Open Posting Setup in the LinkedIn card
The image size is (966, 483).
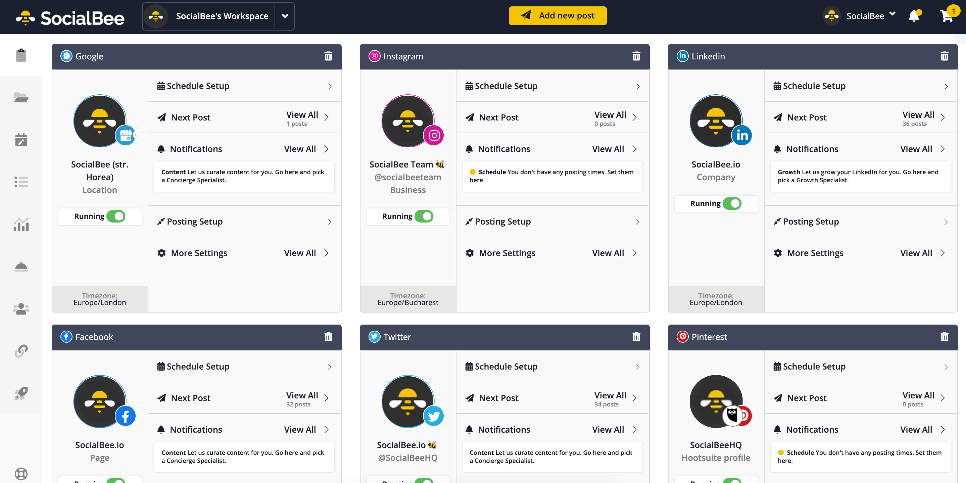coord(860,221)
